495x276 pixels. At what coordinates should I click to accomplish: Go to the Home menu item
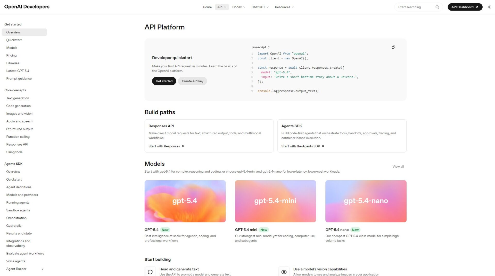[207, 7]
